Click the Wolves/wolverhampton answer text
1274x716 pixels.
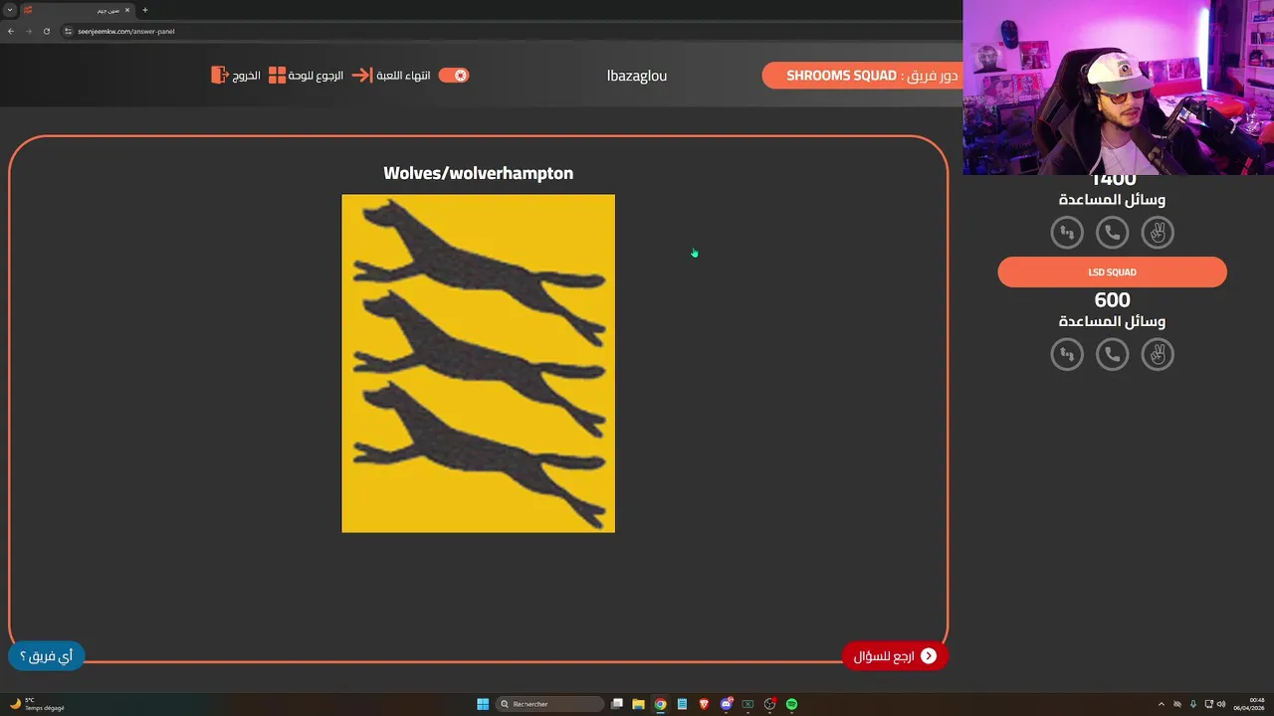click(478, 173)
